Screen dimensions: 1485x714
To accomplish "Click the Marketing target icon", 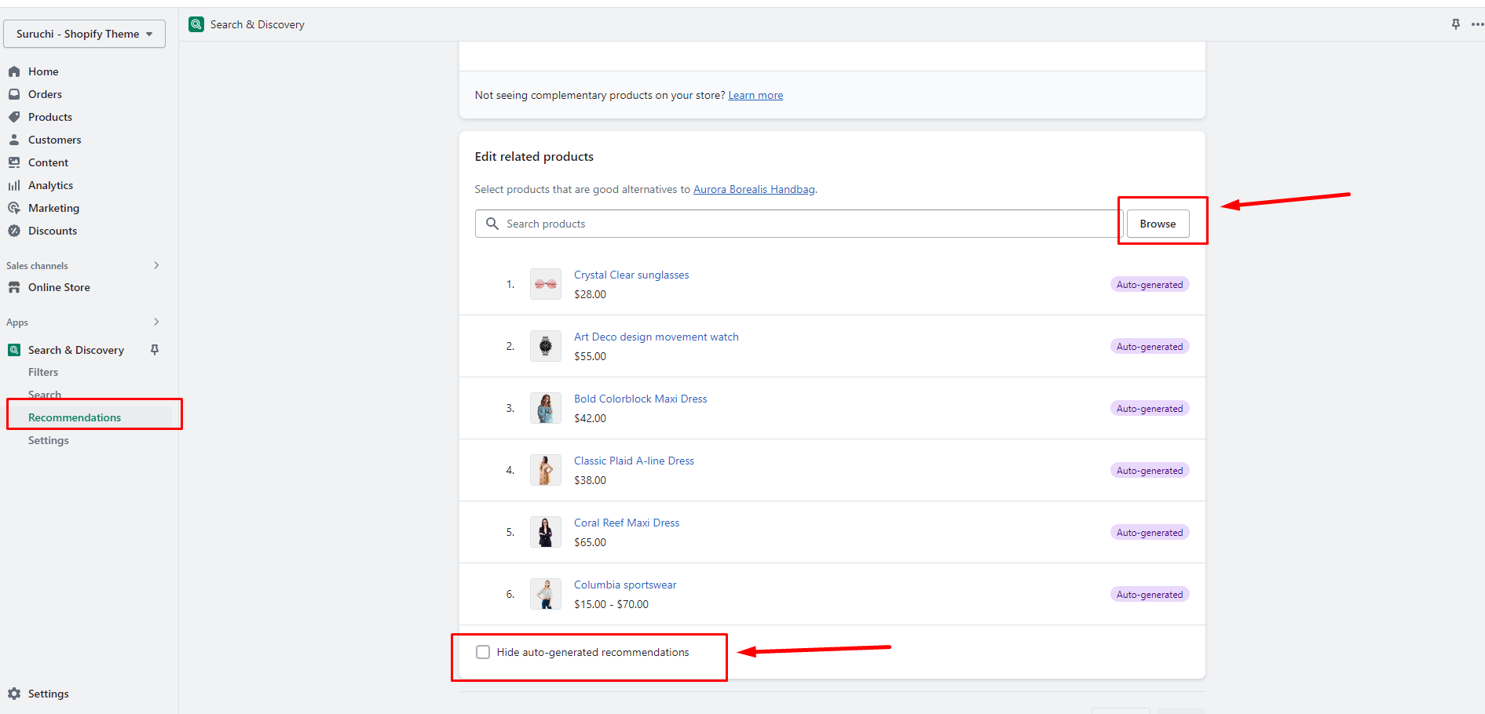I will [14, 208].
